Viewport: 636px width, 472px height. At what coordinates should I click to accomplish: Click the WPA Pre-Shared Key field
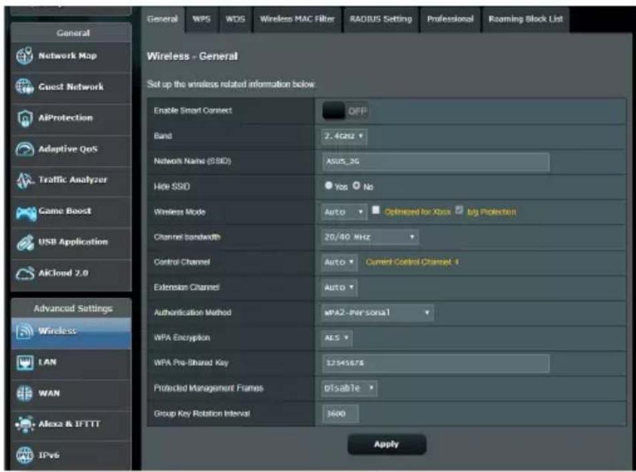coord(436,363)
